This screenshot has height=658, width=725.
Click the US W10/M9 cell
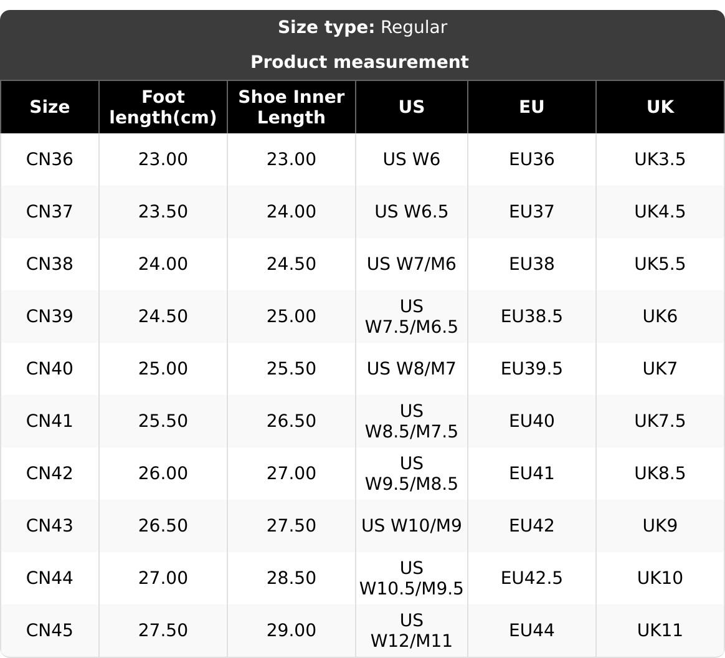pos(412,526)
